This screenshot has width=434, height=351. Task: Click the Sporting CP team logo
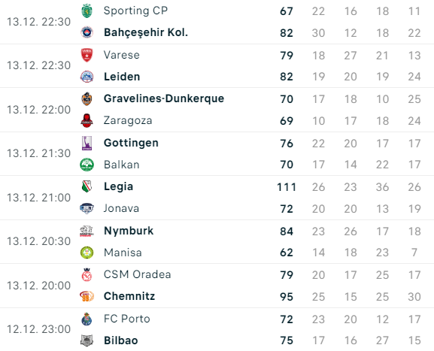(x=86, y=11)
